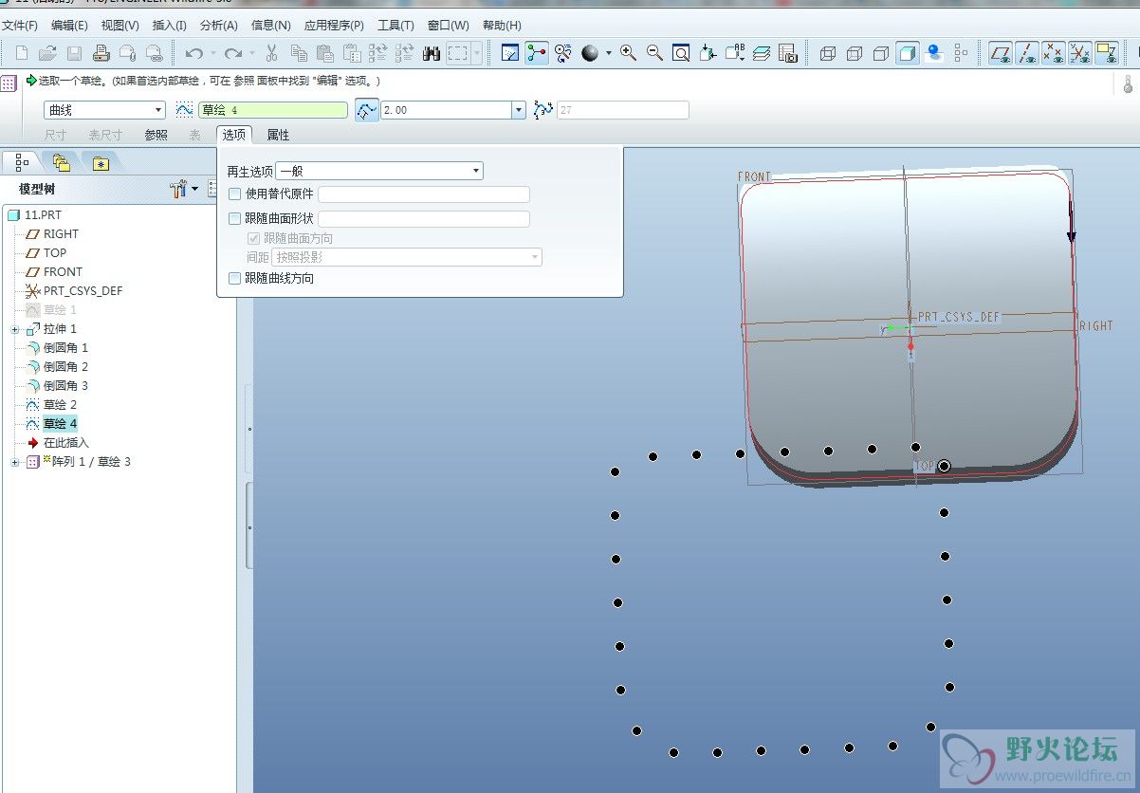The width and height of the screenshot is (1140, 793).
Task: Toggle datum points display
Action: pyautogui.click(x=1053, y=54)
